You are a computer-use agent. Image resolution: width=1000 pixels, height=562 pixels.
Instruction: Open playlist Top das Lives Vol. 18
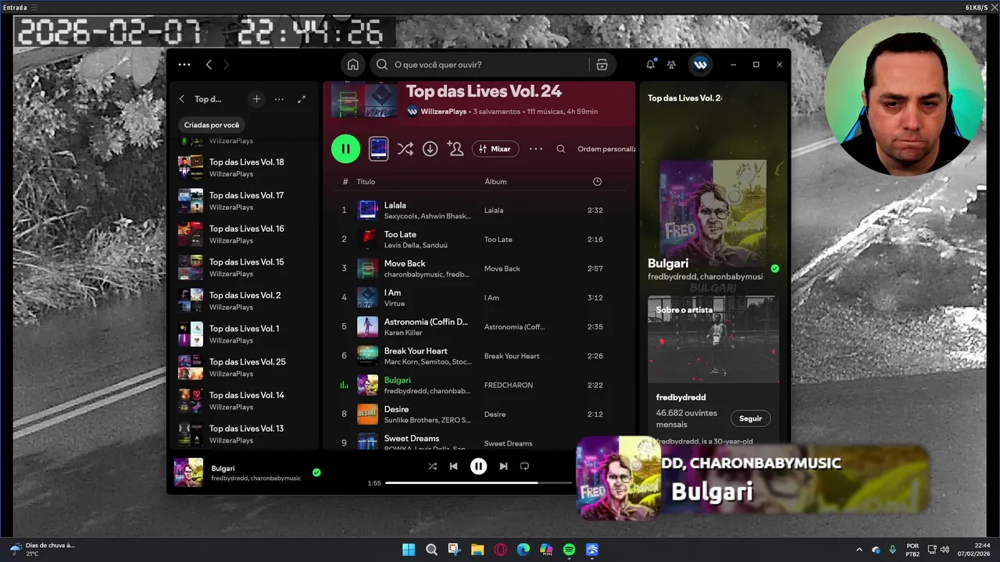click(245, 167)
